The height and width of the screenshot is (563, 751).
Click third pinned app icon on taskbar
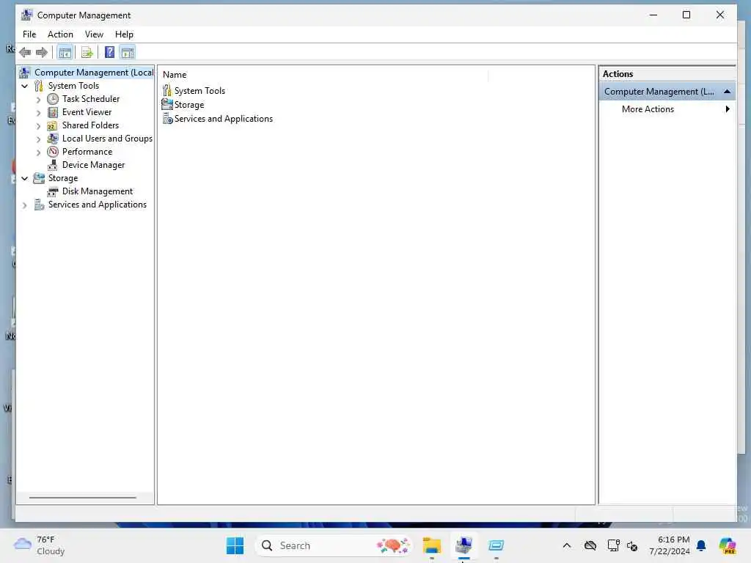(497, 545)
